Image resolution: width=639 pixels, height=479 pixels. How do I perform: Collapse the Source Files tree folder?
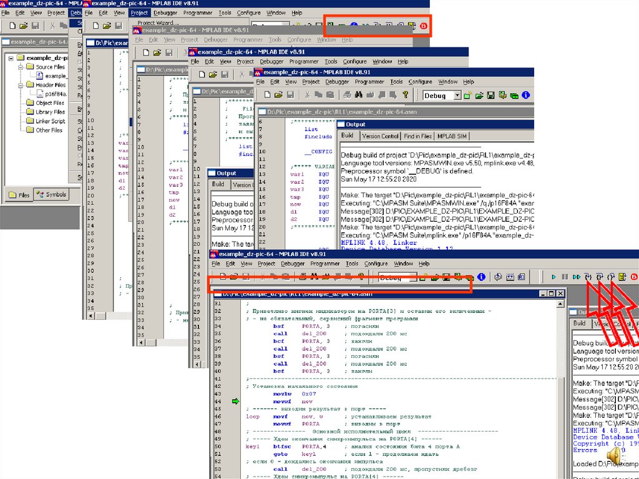(21, 67)
